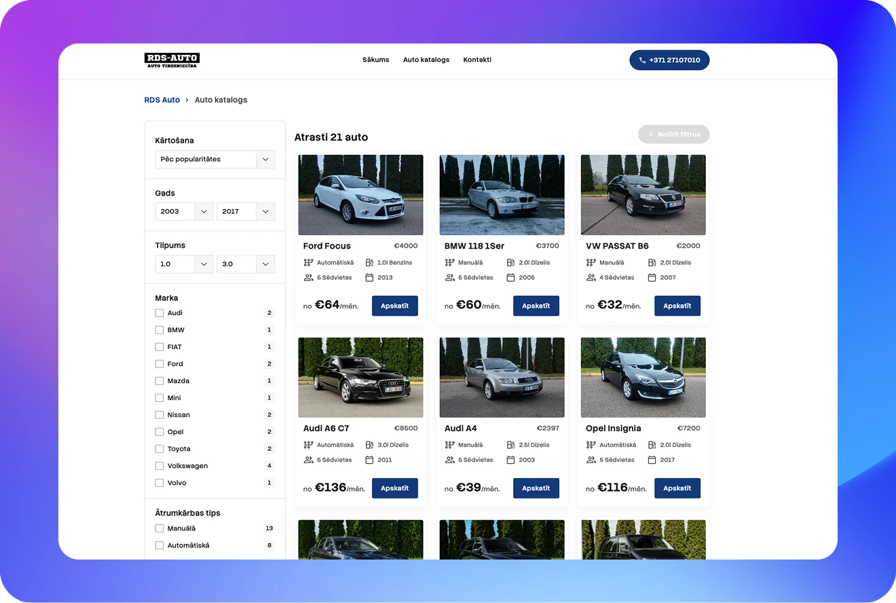Tick the Manuālā gearbox checkbox

tap(160, 528)
